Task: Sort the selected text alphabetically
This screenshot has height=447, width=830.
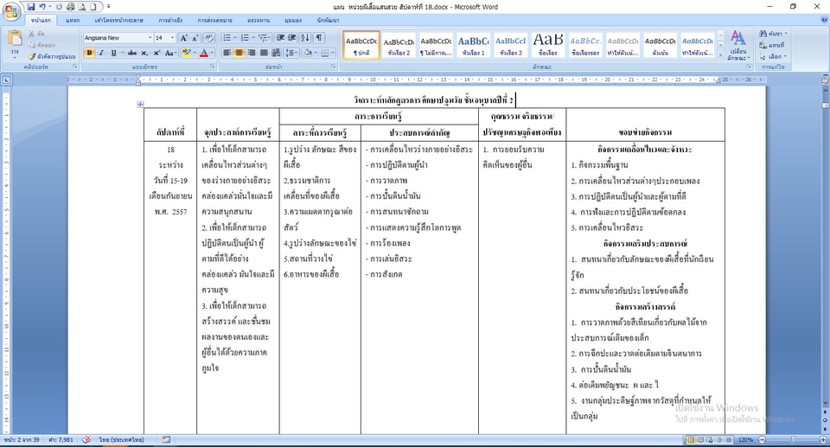Action: tap(305, 37)
